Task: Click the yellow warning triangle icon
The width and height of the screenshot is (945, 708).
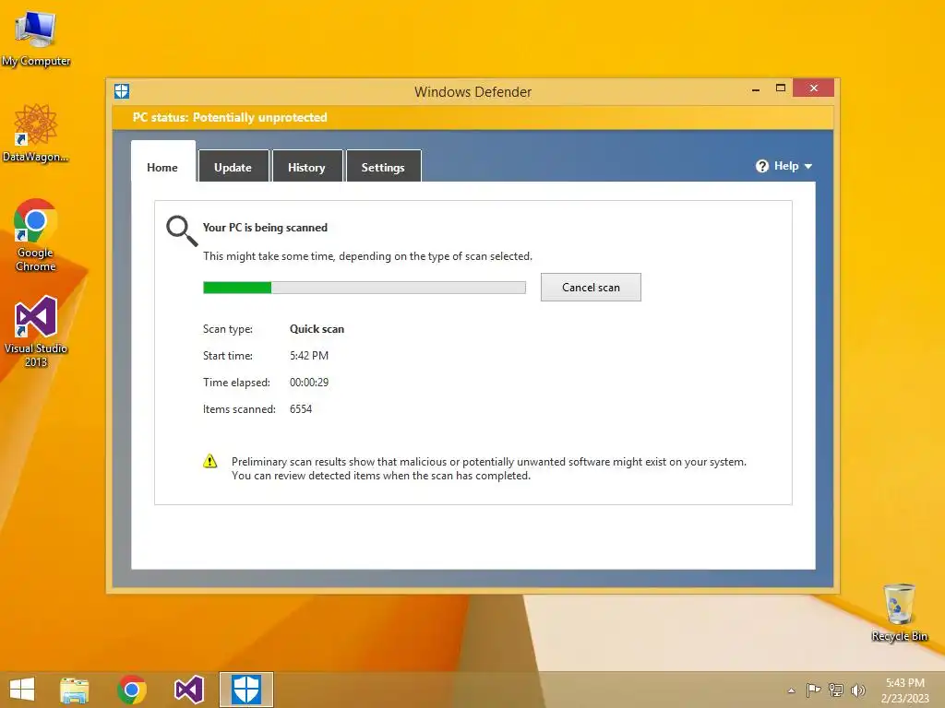Action: (x=209, y=461)
